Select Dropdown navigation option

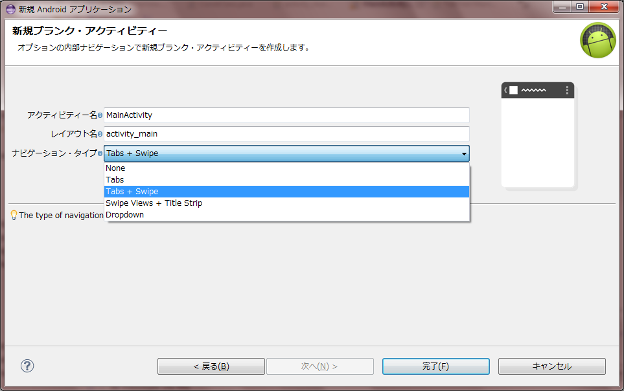286,214
